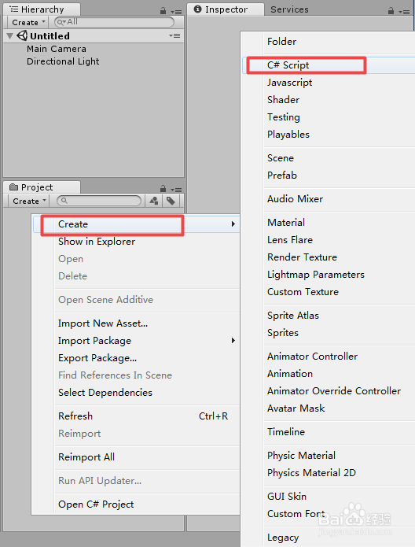The image size is (415, 547).
Task: Click the search by label tag icon
Action: click(x=171, y=201)
